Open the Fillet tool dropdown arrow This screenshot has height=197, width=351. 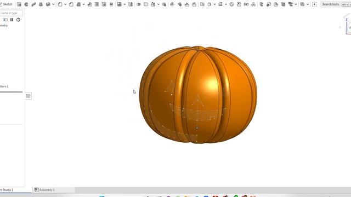point(65,4)
